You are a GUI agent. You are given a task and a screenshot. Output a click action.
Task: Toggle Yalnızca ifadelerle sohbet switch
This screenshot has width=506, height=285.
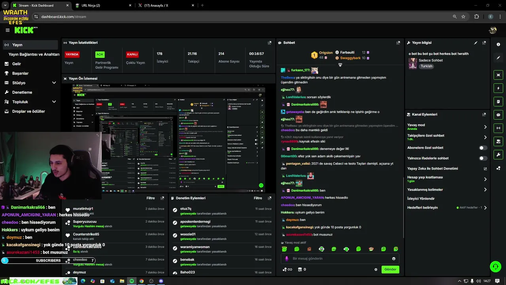[483, 158]
